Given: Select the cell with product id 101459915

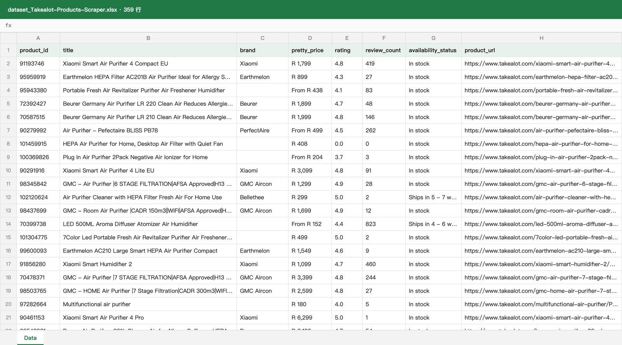Looking at the screenshot, I should 38,144.
